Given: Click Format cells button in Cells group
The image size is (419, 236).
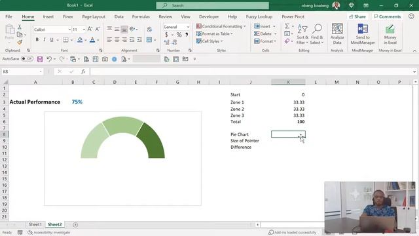Looking at the screenshot, I should pyautogui.click(x=265, y=41).
